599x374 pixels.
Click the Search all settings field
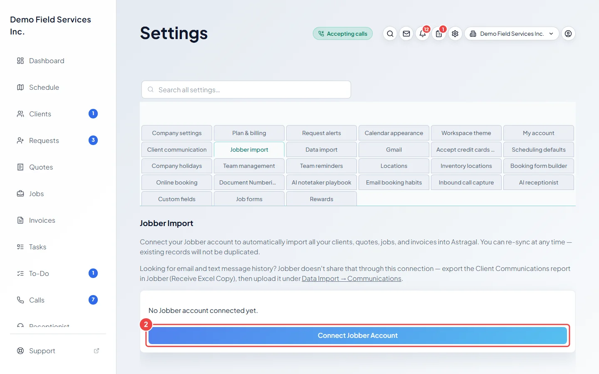point(246,90)
